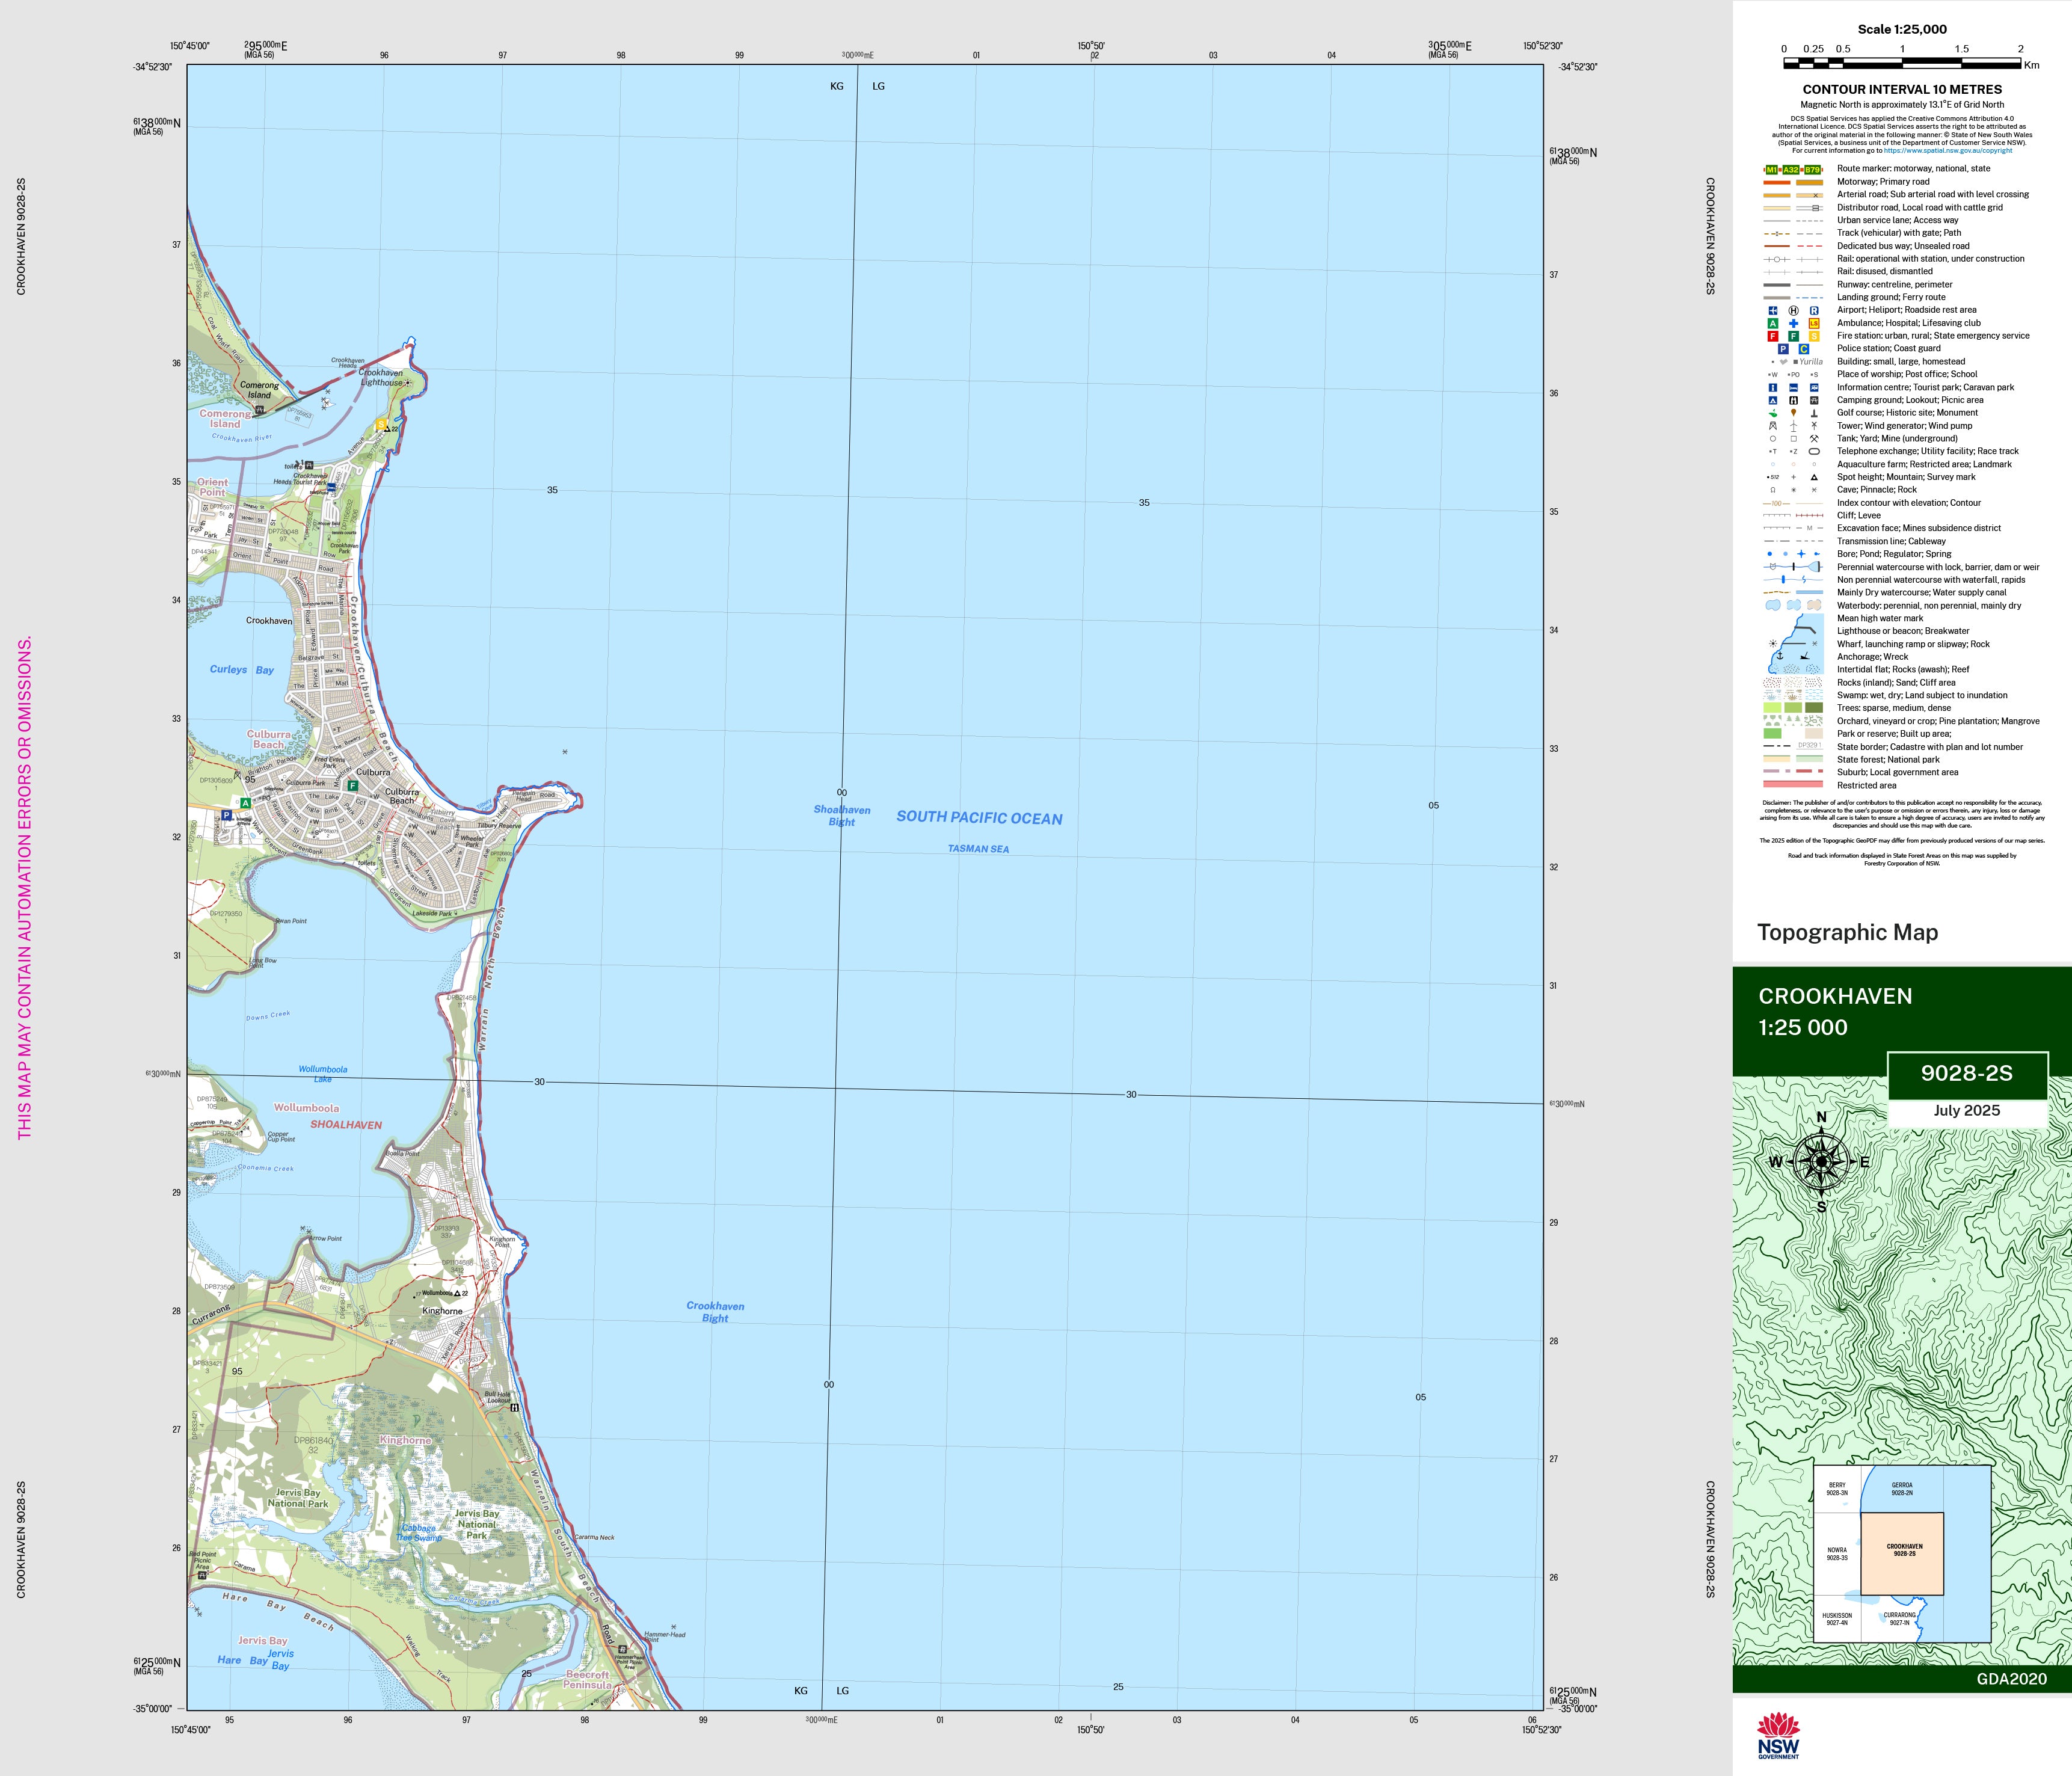Screen dimensions: 2072x1776
Task: Click the Crookhaven Lighthouse beacon symbol
Action: coord(408,383)
